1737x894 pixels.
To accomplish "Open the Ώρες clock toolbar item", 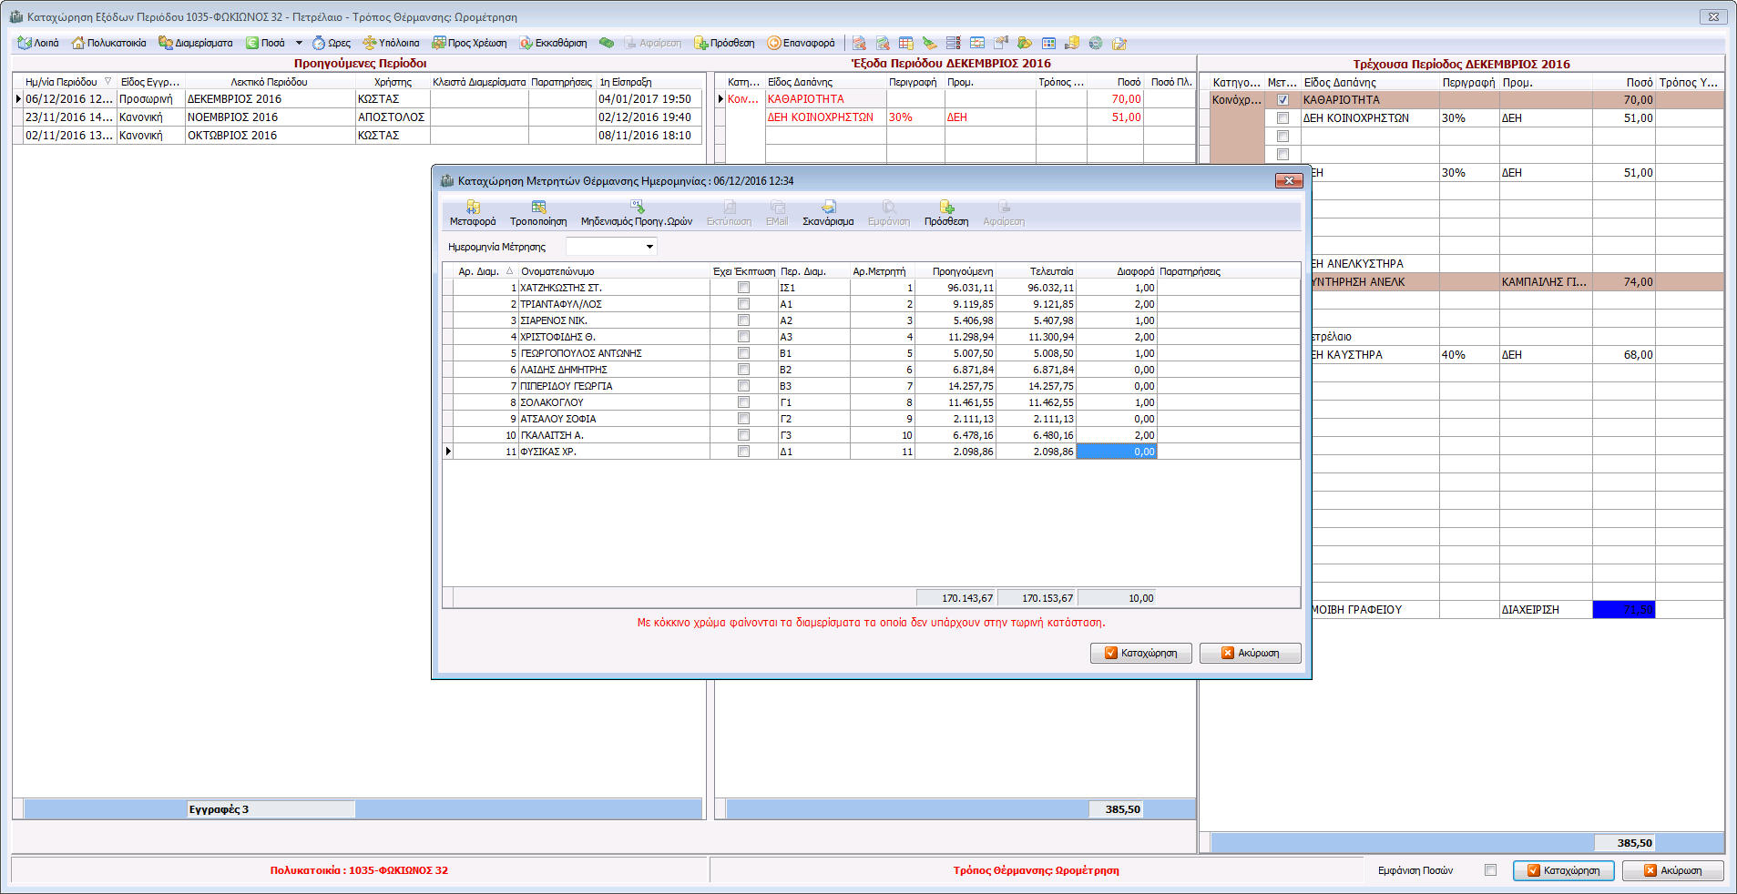I will pyautogui.click(x=332, y=43).
